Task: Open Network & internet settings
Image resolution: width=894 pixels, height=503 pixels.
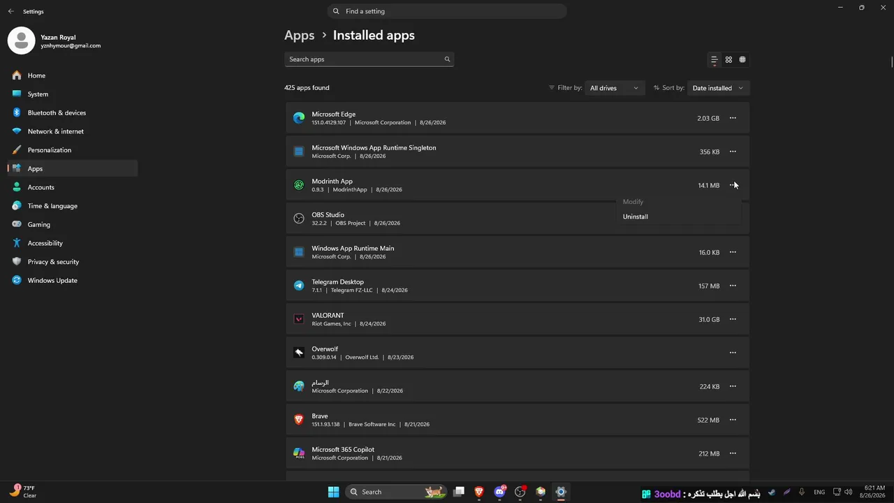Action: [73, 131]
